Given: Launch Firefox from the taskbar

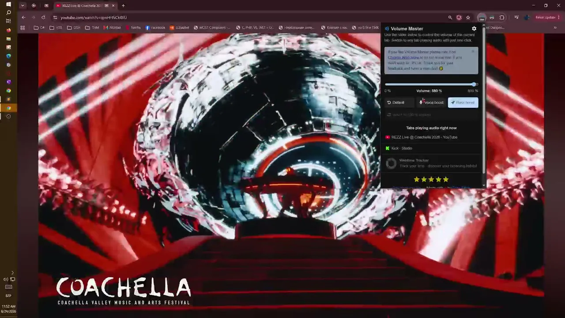Looking at the screenshot, I should pos(8,30).
